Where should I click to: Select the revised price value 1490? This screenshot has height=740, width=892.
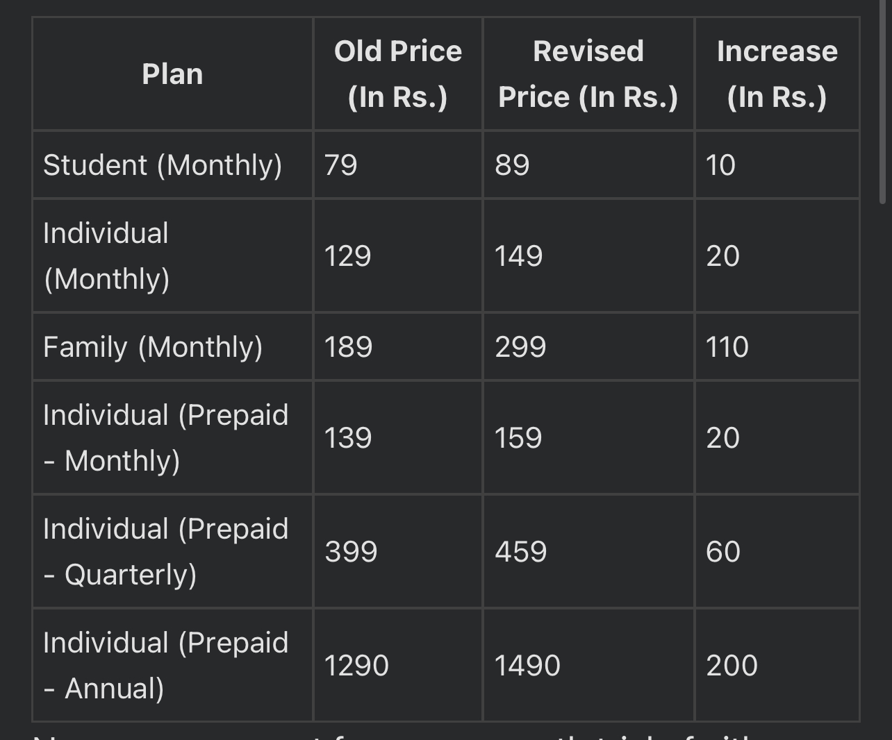[527, 666]
